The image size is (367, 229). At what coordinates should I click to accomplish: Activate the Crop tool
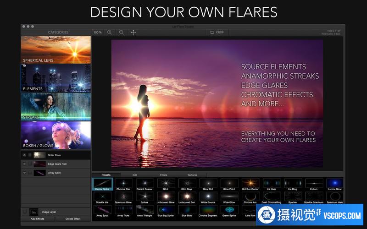pos(217,33)
